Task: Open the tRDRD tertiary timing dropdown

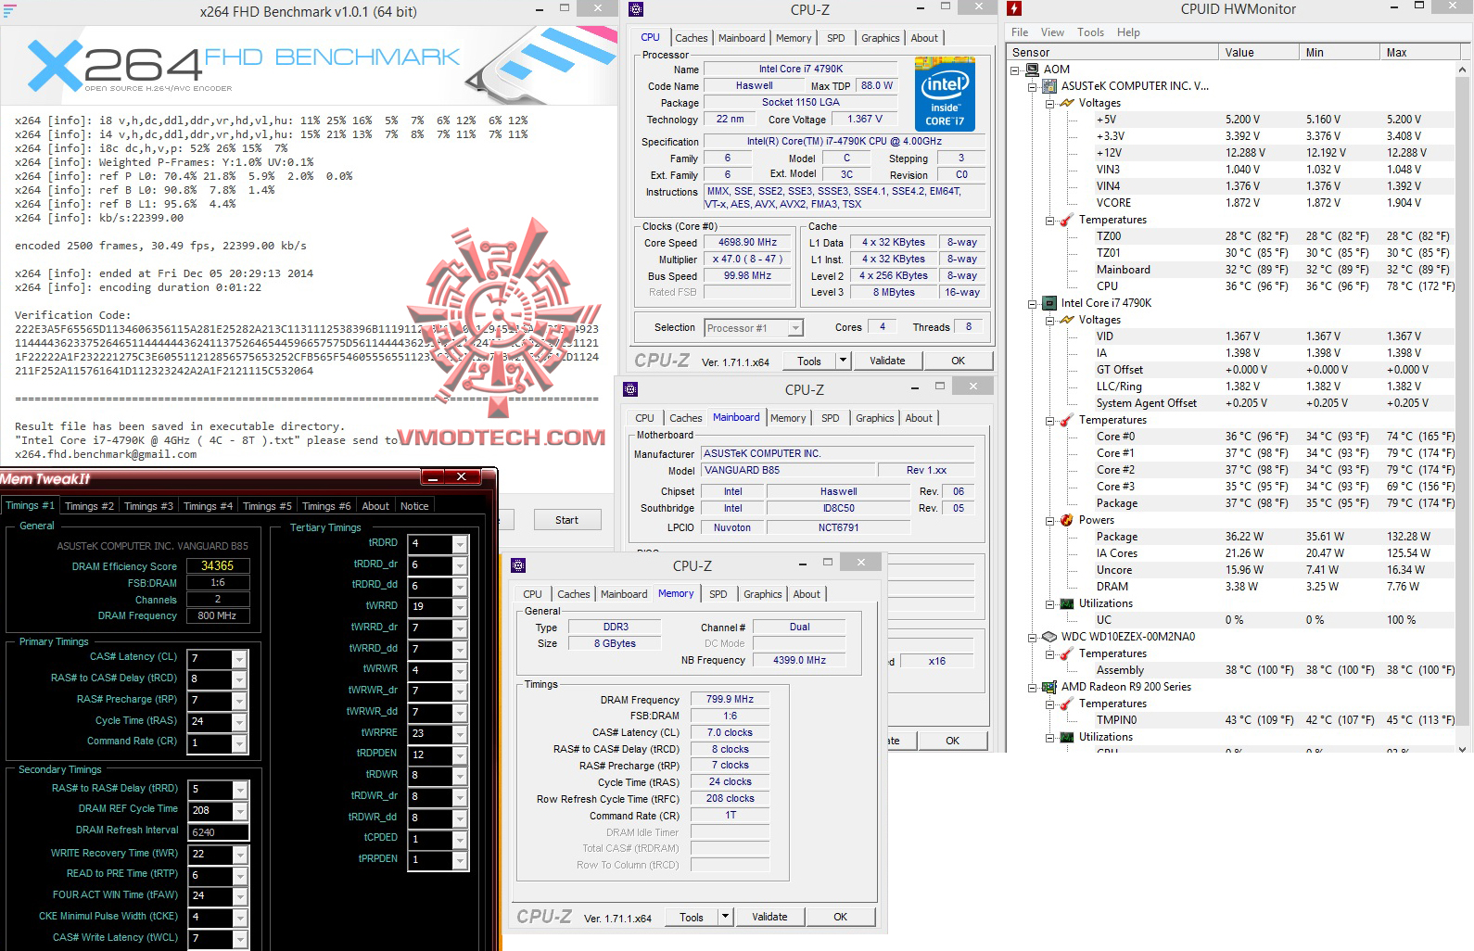Action: point(460,544)
